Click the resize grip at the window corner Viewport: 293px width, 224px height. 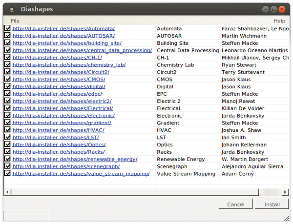[287, 218]
